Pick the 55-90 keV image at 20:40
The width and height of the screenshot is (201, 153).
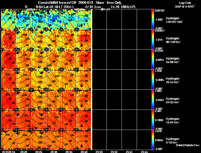[x=84, y=60]
